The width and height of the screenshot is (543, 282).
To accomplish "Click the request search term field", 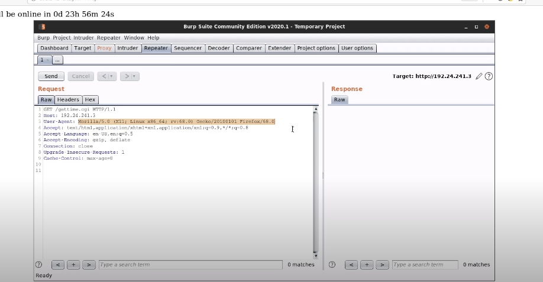I will pos(190,265).
